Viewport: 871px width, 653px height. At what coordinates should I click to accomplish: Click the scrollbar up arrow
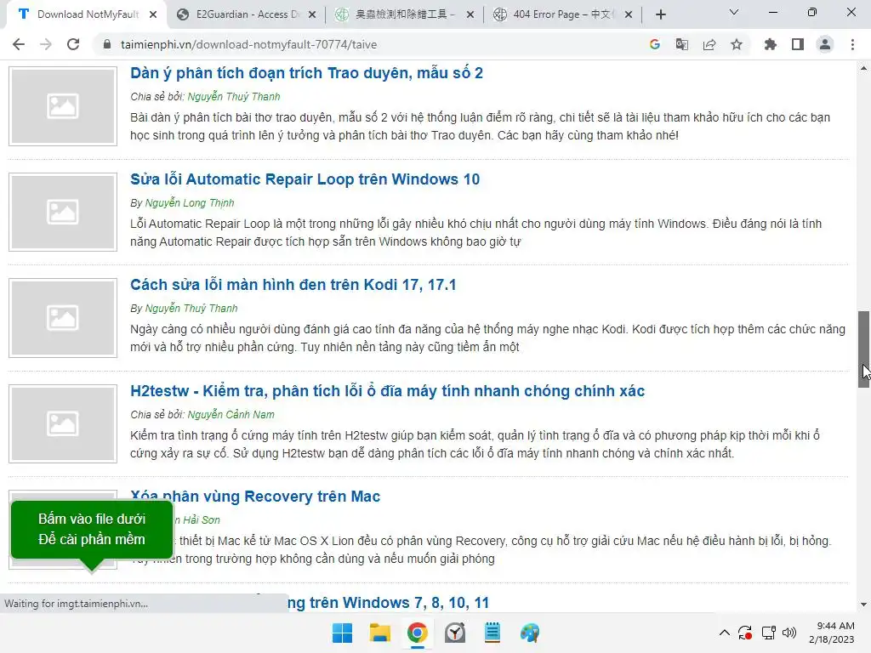click(863, 68)
